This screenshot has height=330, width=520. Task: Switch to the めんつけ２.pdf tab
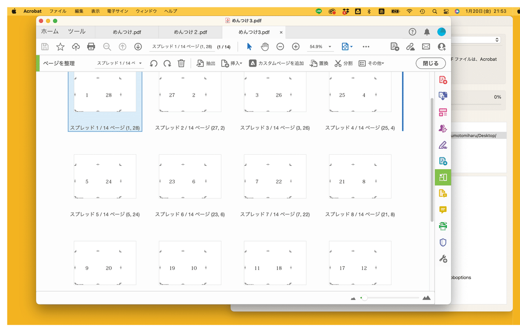(x=190, y=32)
